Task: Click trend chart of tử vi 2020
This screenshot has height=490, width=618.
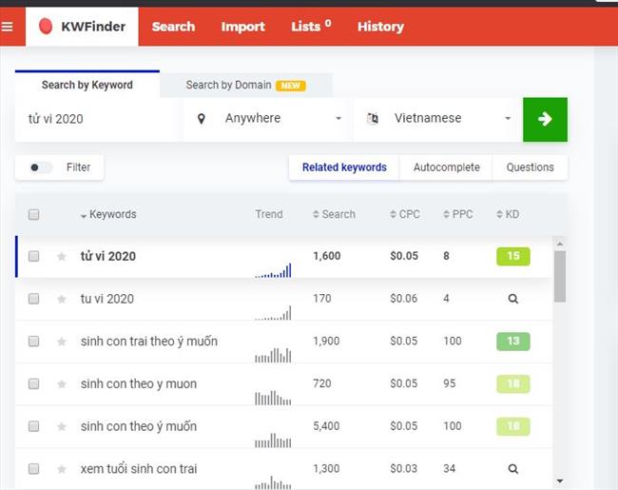Action: (273, 270)
